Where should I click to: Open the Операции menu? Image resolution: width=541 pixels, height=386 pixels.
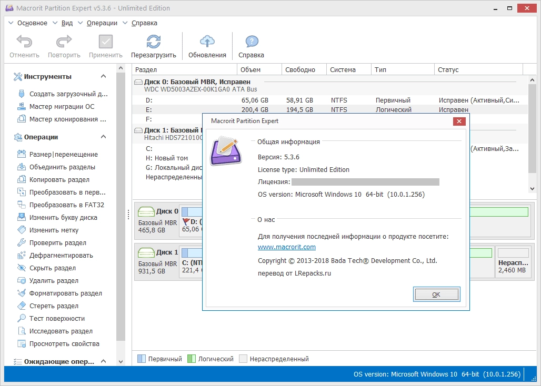[102, 23]
